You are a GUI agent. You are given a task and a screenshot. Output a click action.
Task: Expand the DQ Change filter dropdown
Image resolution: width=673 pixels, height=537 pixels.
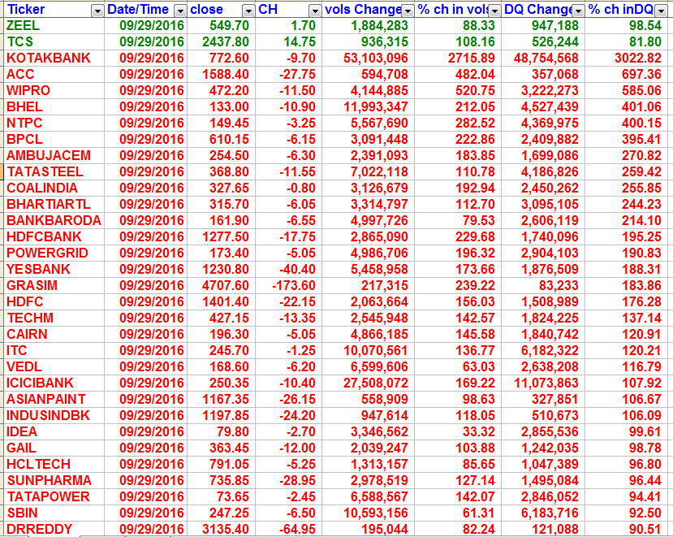click(578, 10)
